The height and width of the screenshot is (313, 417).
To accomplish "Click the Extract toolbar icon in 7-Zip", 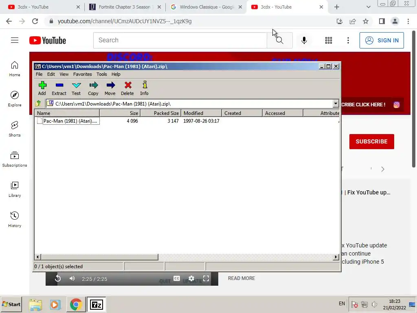I will [59, 88].
